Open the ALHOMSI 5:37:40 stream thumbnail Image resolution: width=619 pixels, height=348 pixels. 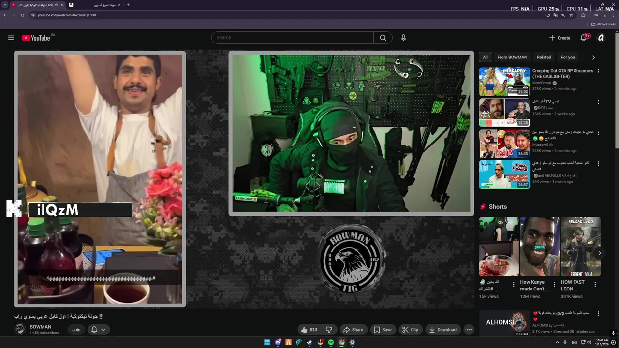504,324
